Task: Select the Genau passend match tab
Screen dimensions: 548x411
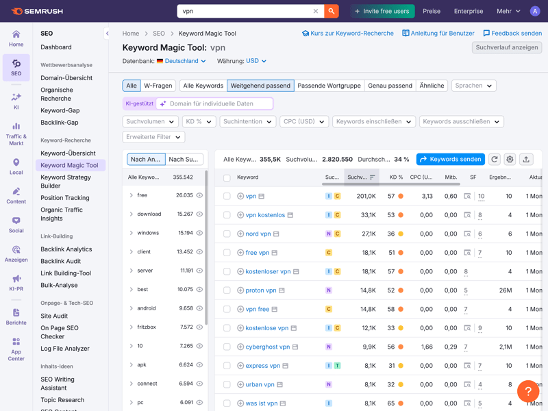Action: tap(390, 86)
